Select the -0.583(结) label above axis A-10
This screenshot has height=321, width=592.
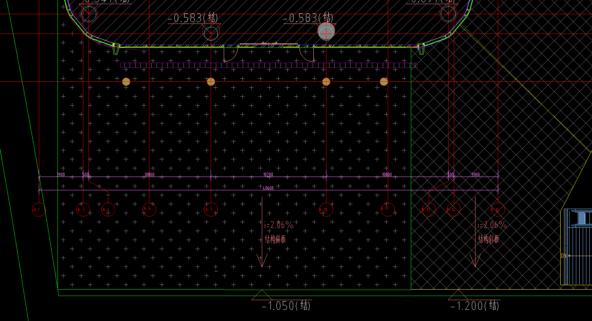pyautogui.click(x=308, y=18)
